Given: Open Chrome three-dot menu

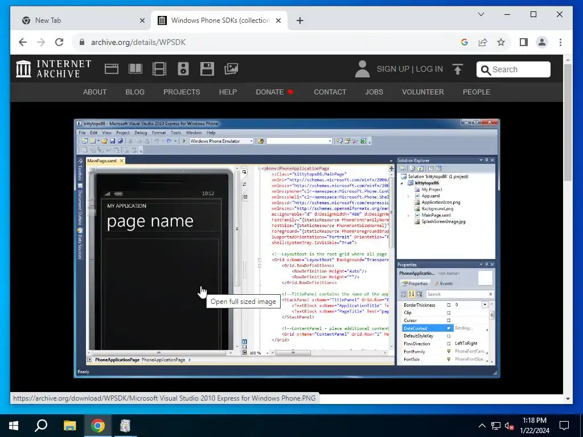Looking at the screenshot, I should [560, 42].
